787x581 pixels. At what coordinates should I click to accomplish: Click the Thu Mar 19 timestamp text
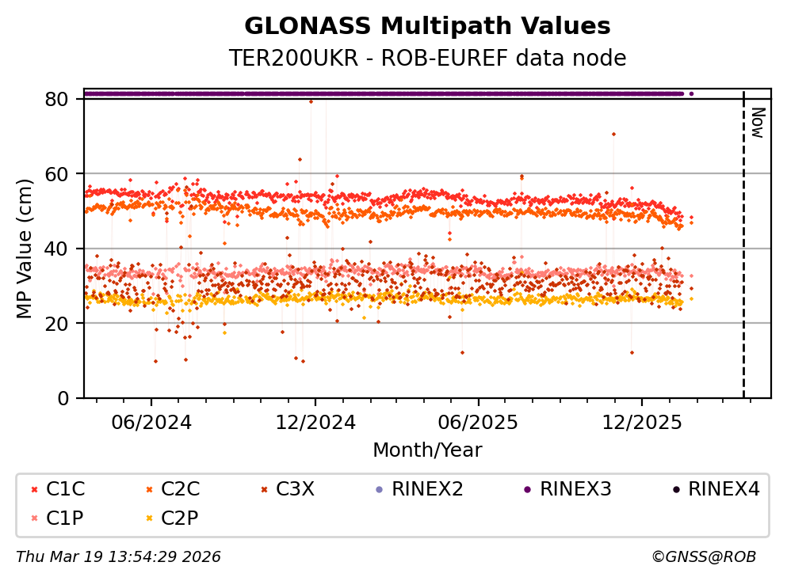[118, 557]
